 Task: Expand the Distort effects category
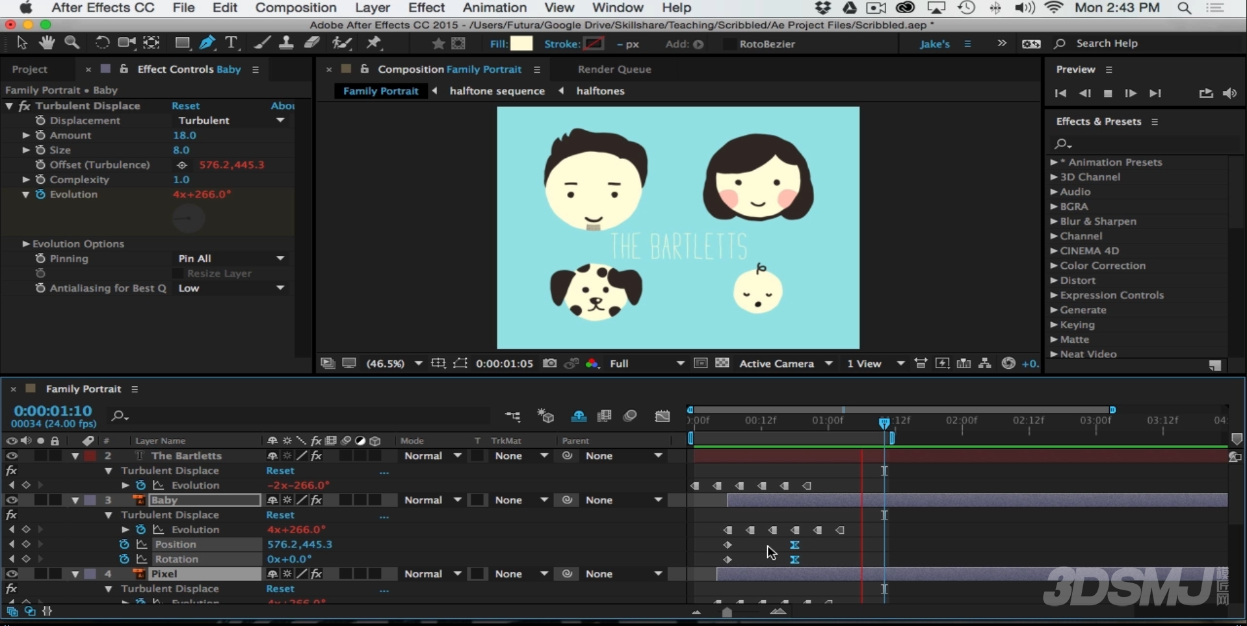[1054, 281]
